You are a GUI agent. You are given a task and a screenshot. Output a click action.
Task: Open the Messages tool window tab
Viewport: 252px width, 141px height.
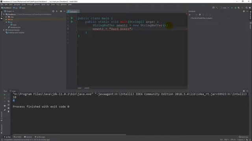pyautogui.click(x=40, y=137)
